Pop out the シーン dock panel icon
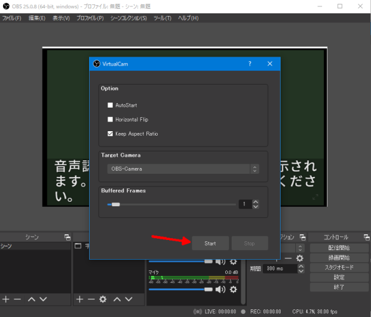 (x=67, y=237)
